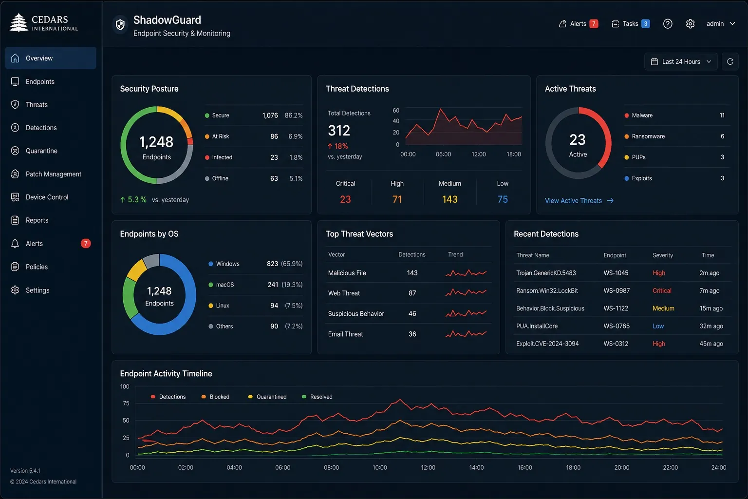Click the top bar Tasks list icon
The width and height of the screenshot is (748, 499).
pos(616,23)
